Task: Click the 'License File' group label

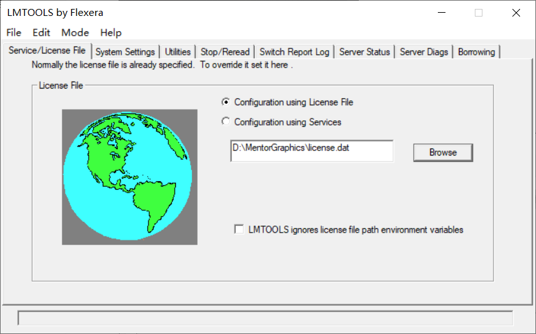Action: [61, 85]
